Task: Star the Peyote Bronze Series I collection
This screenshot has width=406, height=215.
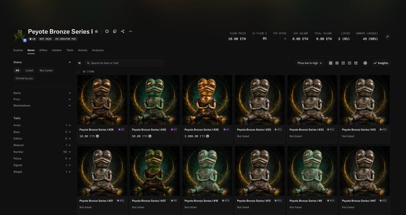Action: pyautogui.click(x=97, y=32)
